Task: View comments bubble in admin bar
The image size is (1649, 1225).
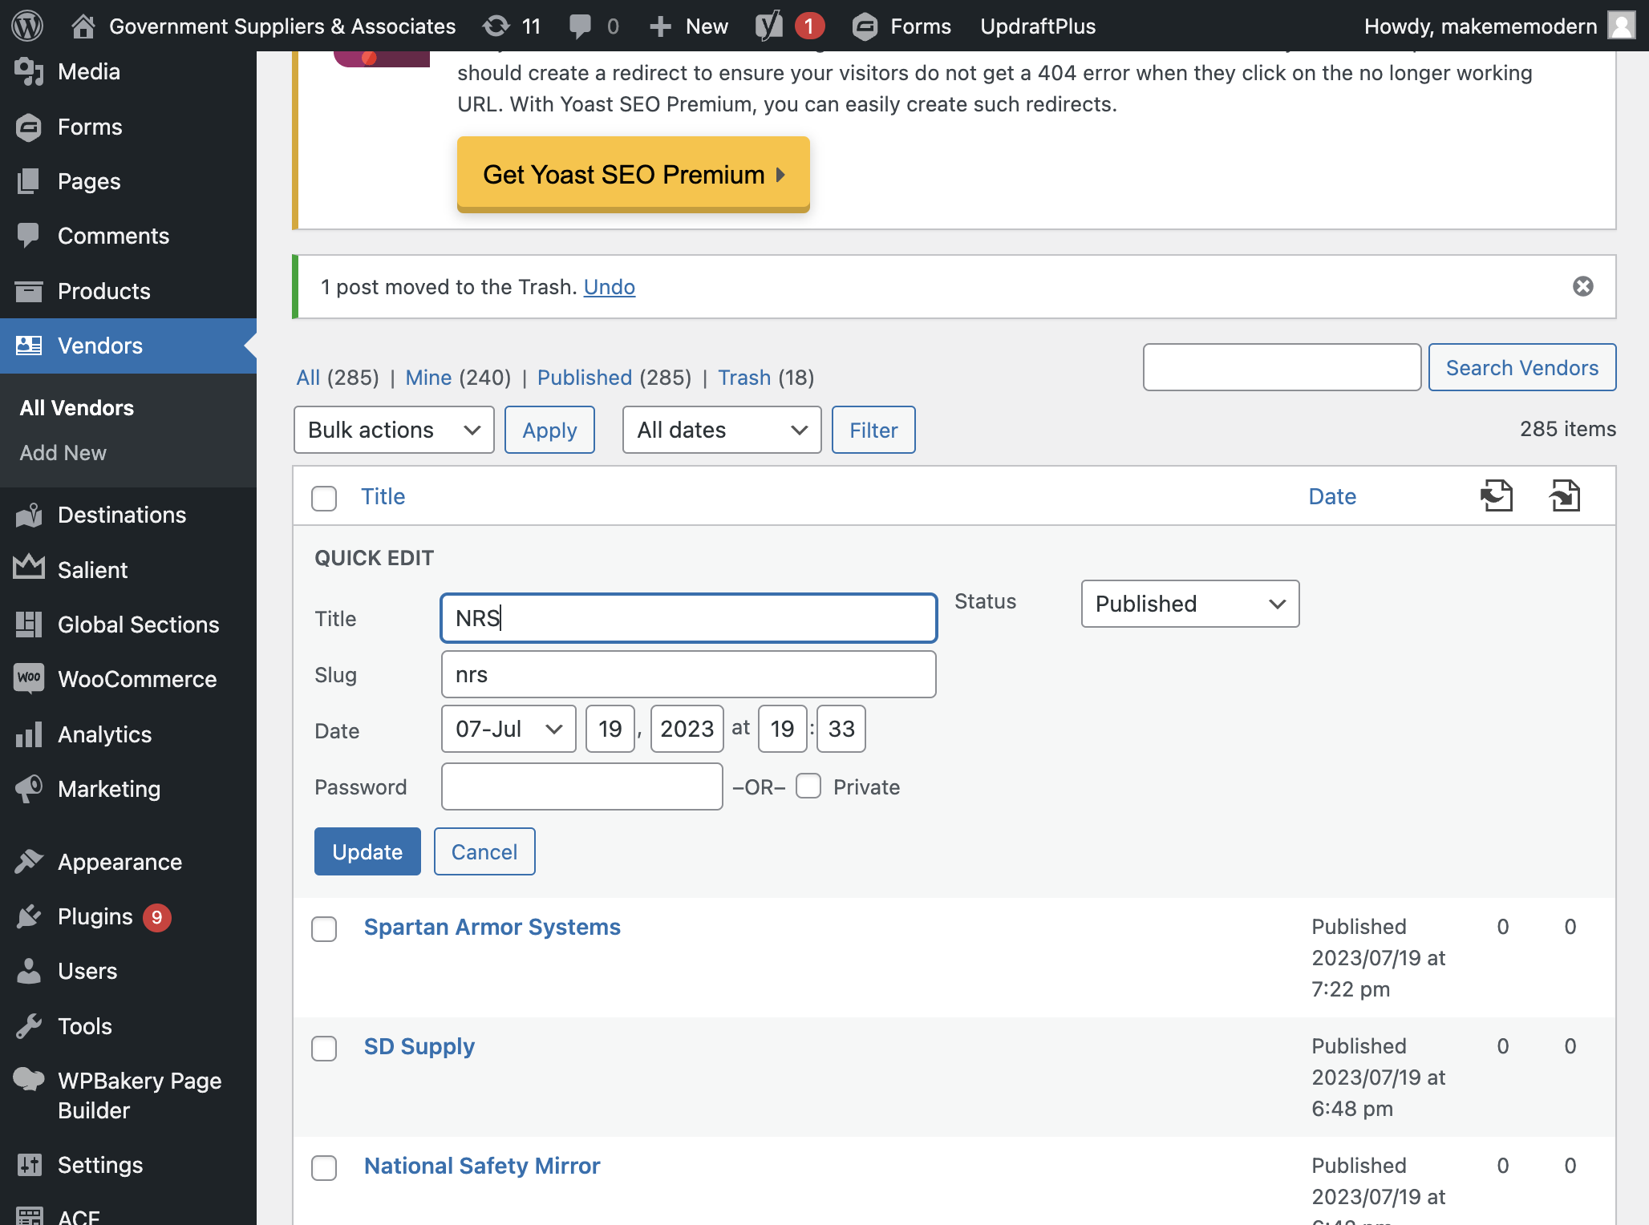Action: point(594,26)
